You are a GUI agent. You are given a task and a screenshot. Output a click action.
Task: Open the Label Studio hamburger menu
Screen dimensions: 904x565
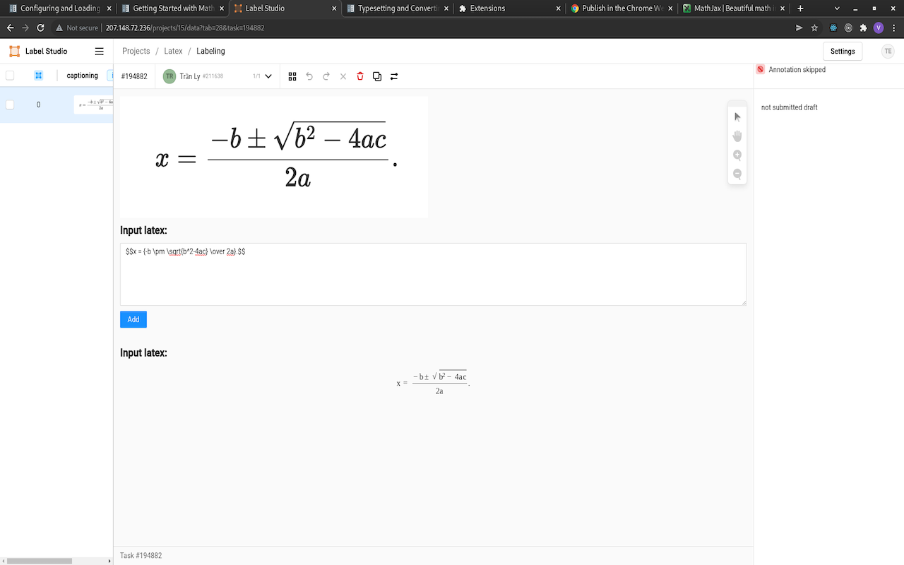pos(99,51)
